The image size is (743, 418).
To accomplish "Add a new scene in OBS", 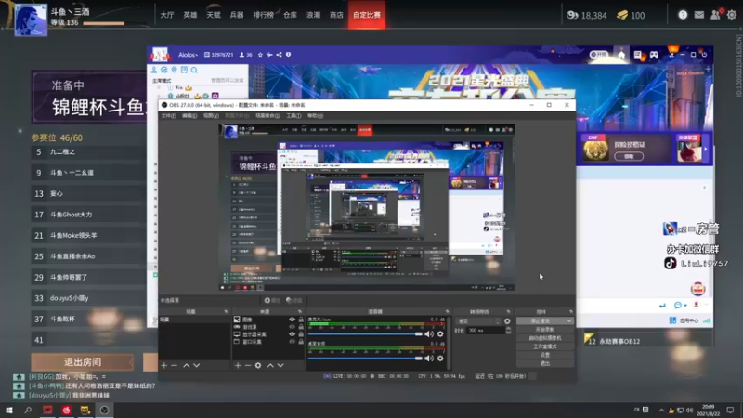I will [x=164, y=365].
